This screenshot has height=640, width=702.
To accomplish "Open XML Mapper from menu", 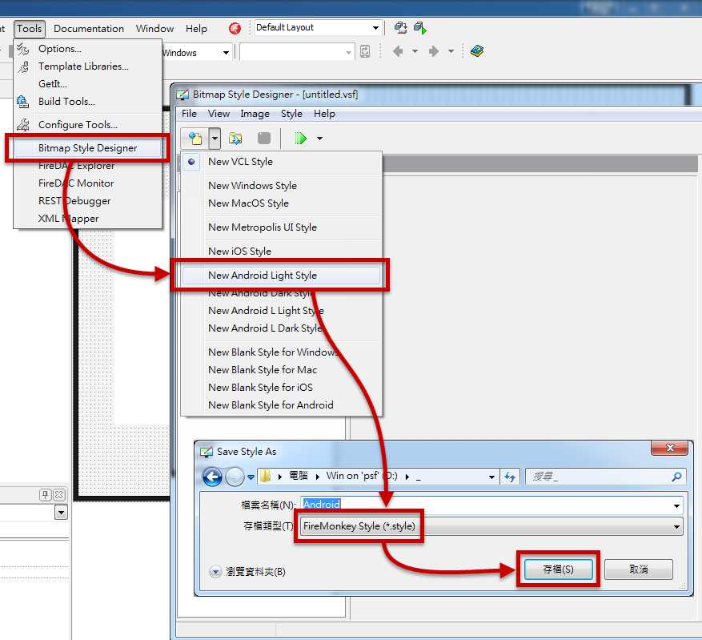I will (x=88, y=219).
